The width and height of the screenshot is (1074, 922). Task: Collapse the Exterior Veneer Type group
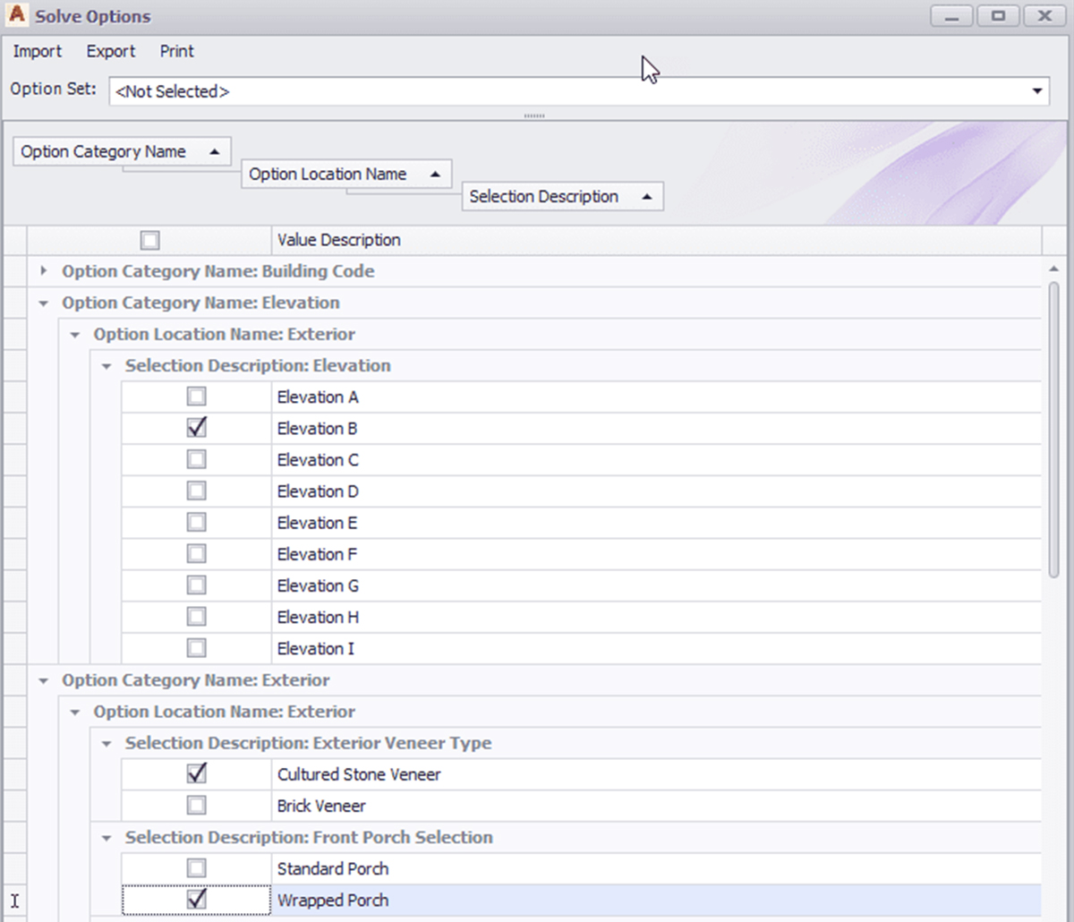pos(106,743)
